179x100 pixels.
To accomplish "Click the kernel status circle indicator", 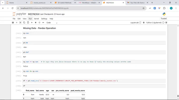I will pos(163,23).
